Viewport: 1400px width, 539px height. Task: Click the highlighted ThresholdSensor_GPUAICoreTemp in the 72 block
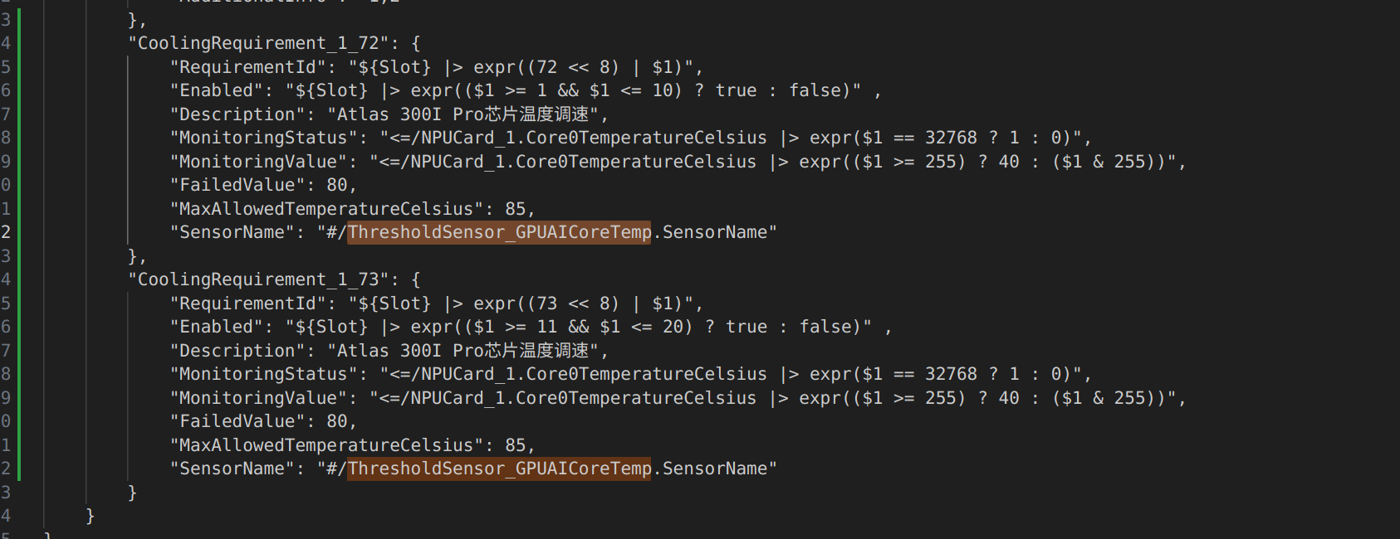click(x=499, y=232)
